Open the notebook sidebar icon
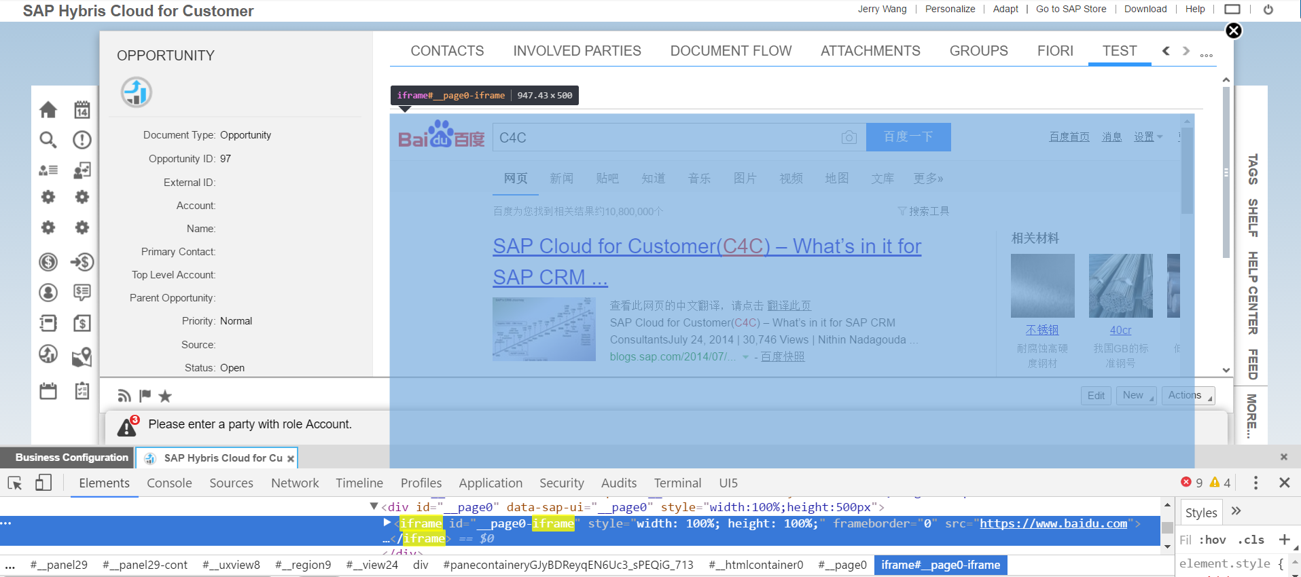 point(48,323)
